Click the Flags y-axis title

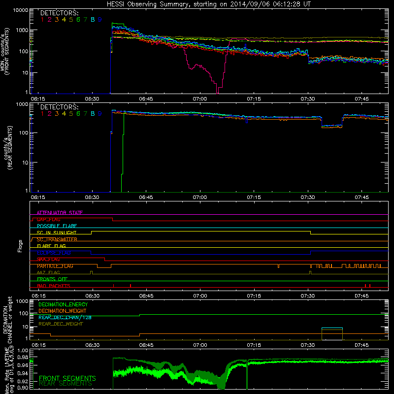tap(20, 246)
